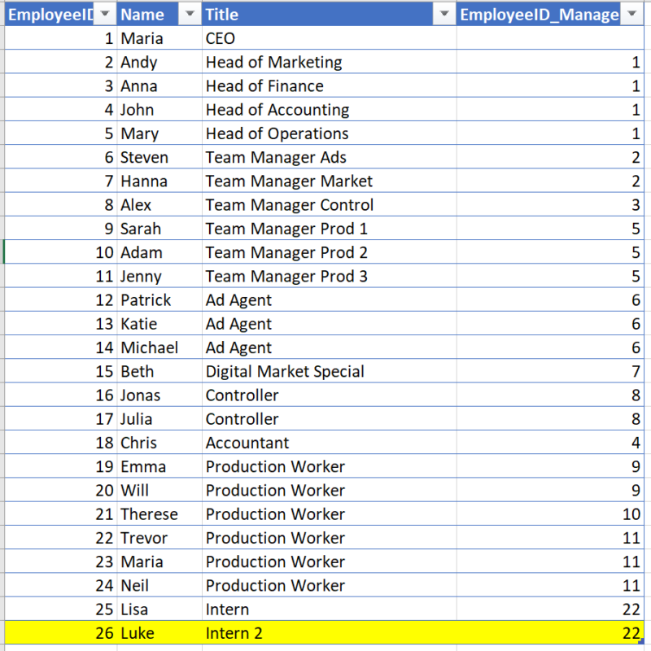This screenshot has height=651, width=651.
Task: Open the EmployeeID_Manager filter dropdown
Action: [632, 14]
